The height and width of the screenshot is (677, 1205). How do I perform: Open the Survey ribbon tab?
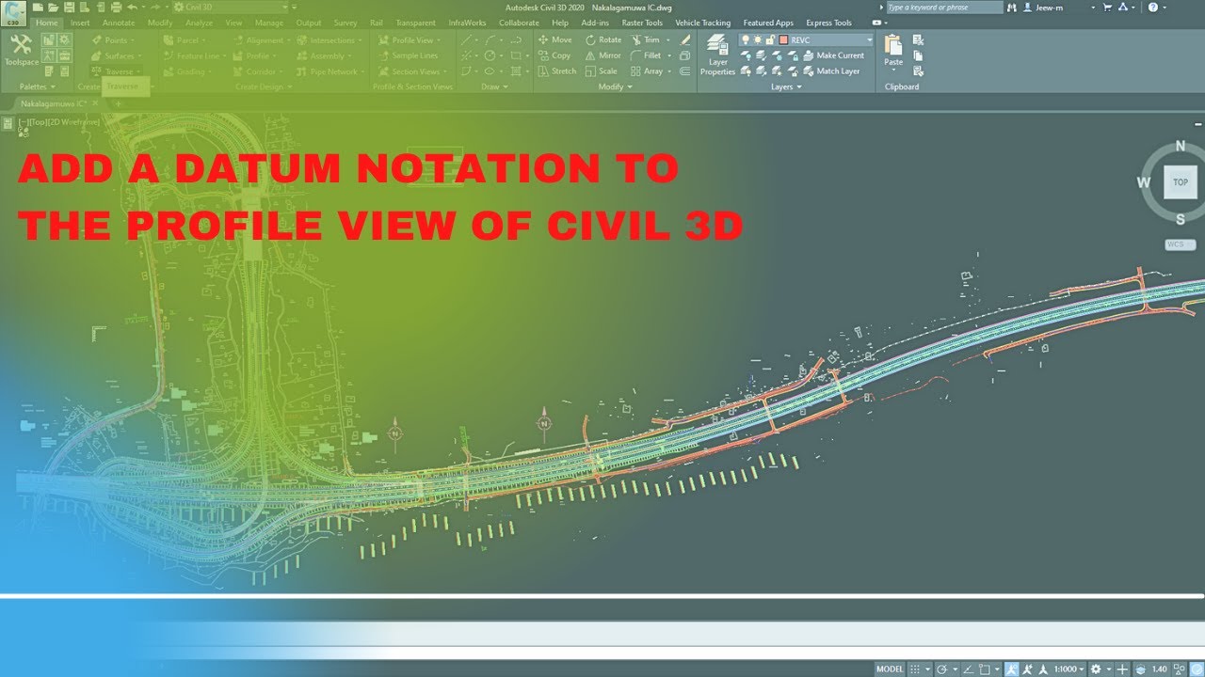click(345, 23)
